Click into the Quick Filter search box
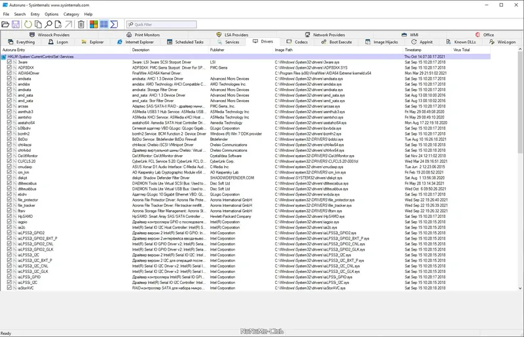524x337 pixels. pos(161,24)
